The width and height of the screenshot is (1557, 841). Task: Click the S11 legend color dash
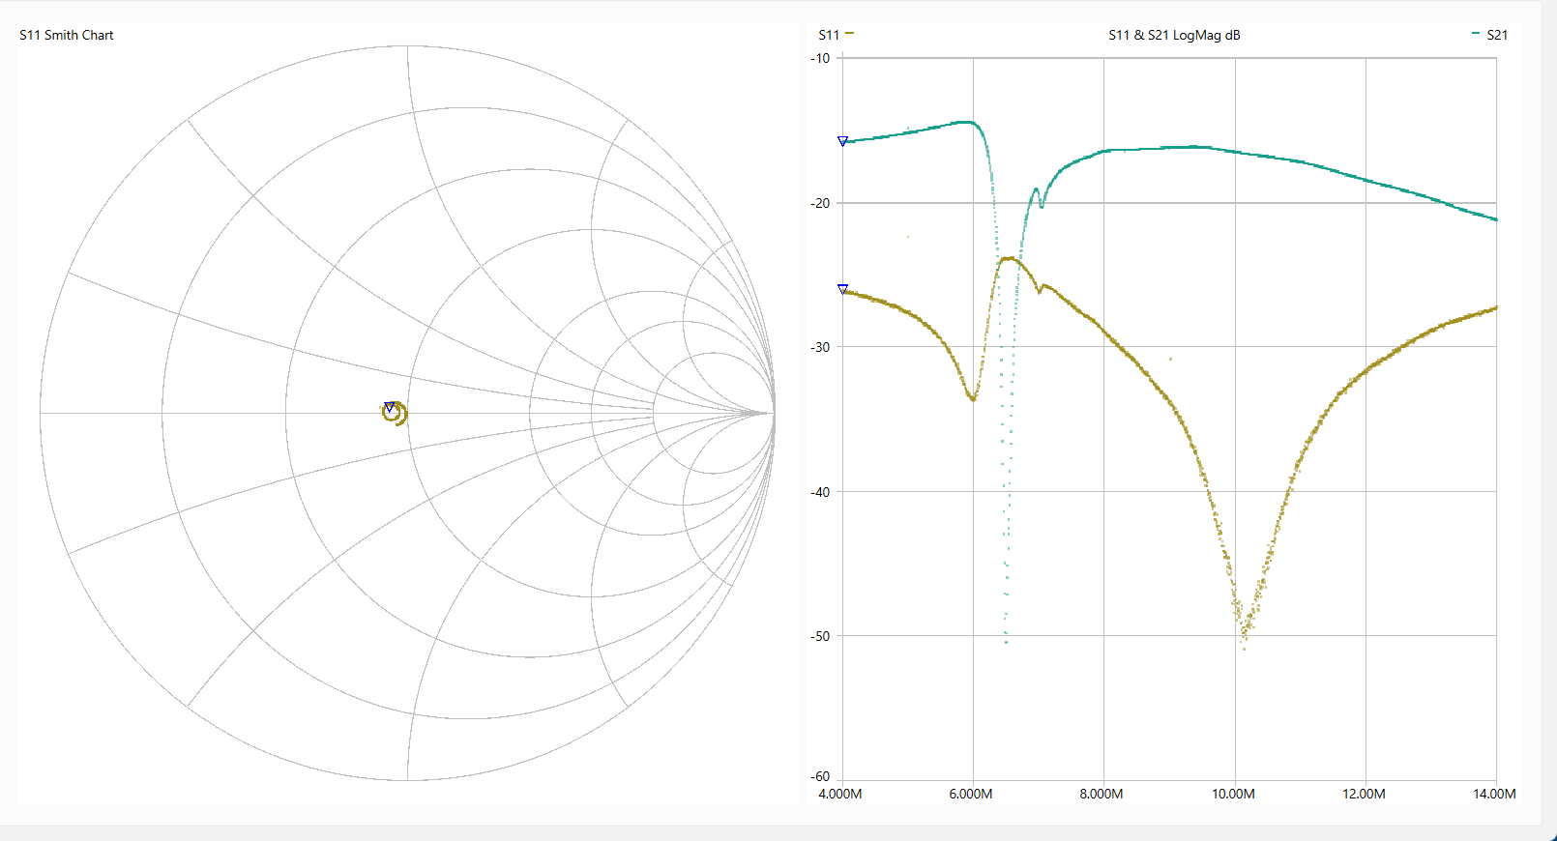[x=849, y=34]
